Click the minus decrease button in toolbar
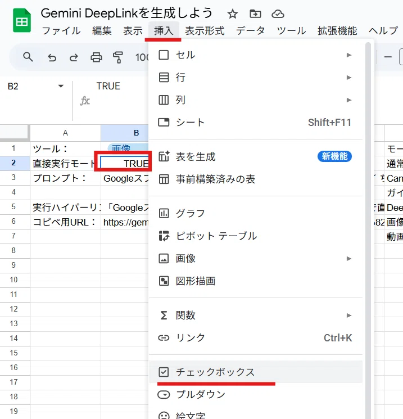The image size is (403, 419). point(388,57)
